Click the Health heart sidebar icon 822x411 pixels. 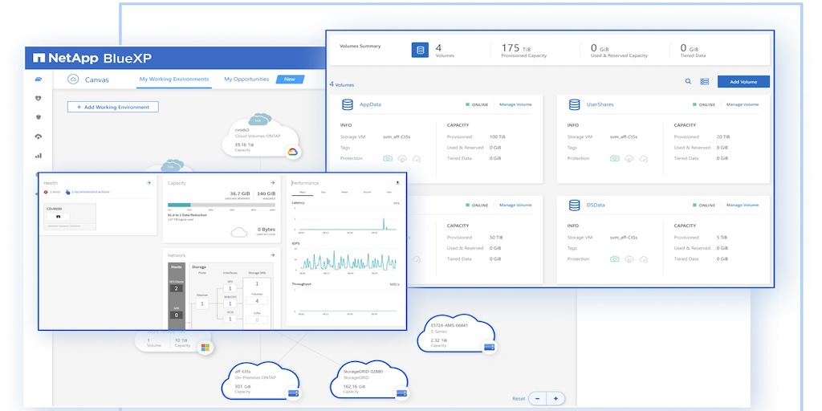point(38,99)
